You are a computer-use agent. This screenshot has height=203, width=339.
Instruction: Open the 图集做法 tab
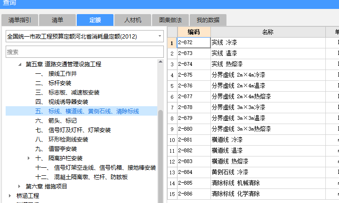[x=170, y=20]
